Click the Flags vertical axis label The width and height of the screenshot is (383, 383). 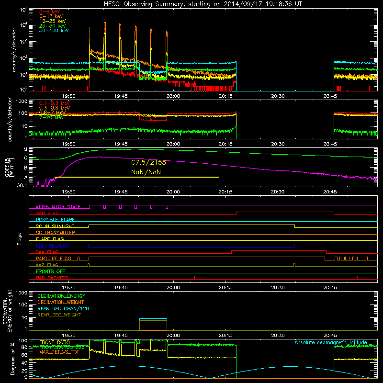[x=20, y=239]
